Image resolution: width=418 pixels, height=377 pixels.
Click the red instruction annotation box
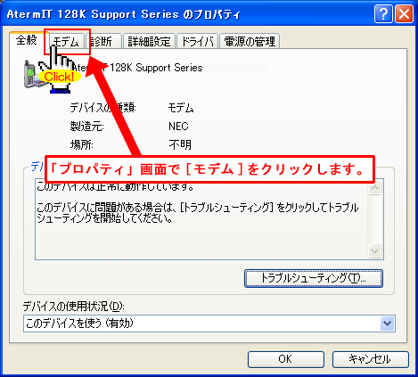point(209,169)
